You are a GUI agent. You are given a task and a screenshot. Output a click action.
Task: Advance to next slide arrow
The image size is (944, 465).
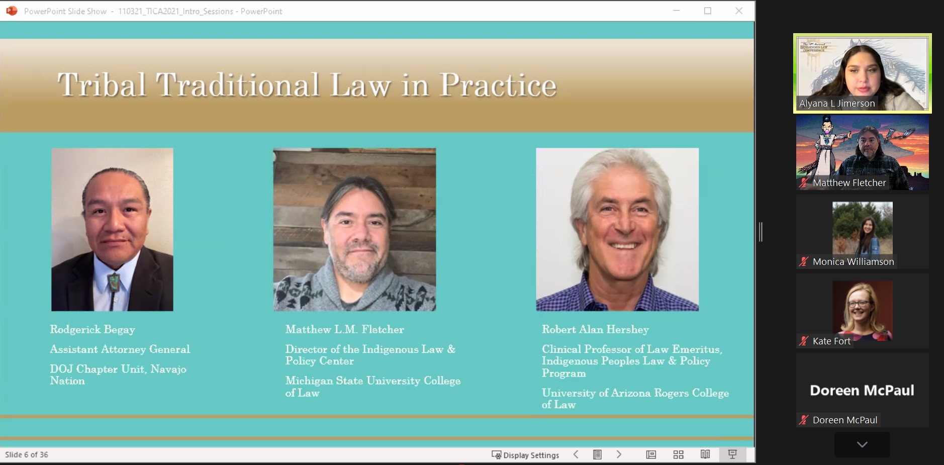point(619,454)
